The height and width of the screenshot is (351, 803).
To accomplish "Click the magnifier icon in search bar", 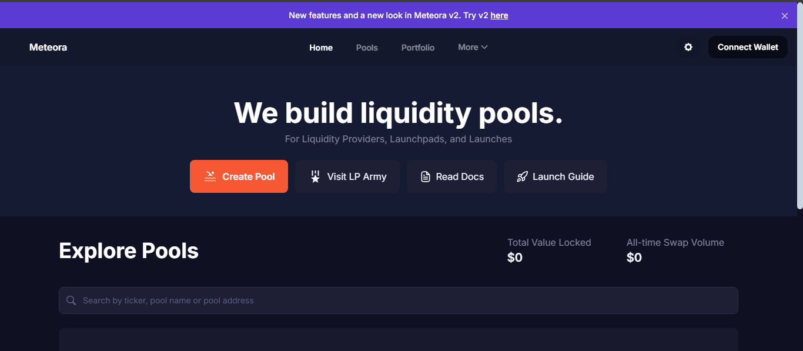I will pyautogui.click(x=71, y=300).
